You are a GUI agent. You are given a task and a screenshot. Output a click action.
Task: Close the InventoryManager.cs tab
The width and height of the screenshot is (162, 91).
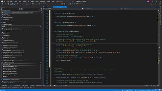[x=66, y=7]
